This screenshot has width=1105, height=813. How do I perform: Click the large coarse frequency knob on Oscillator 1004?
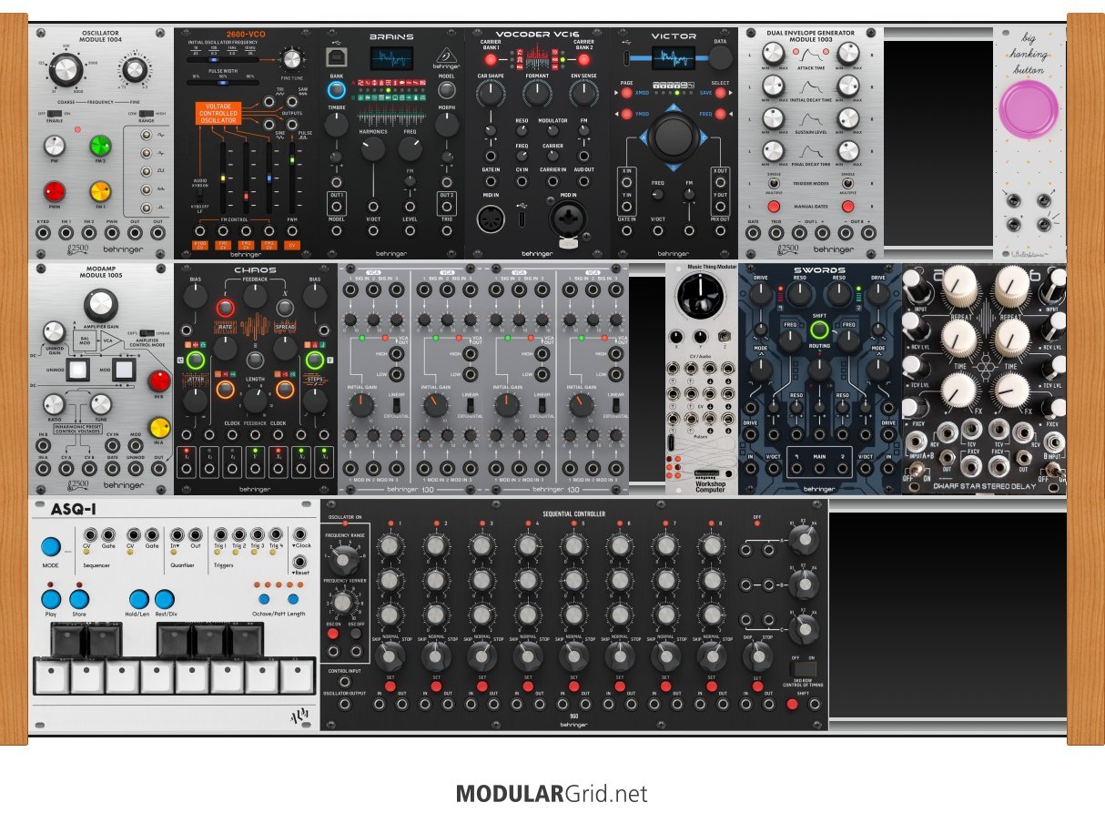click(66, 69)
